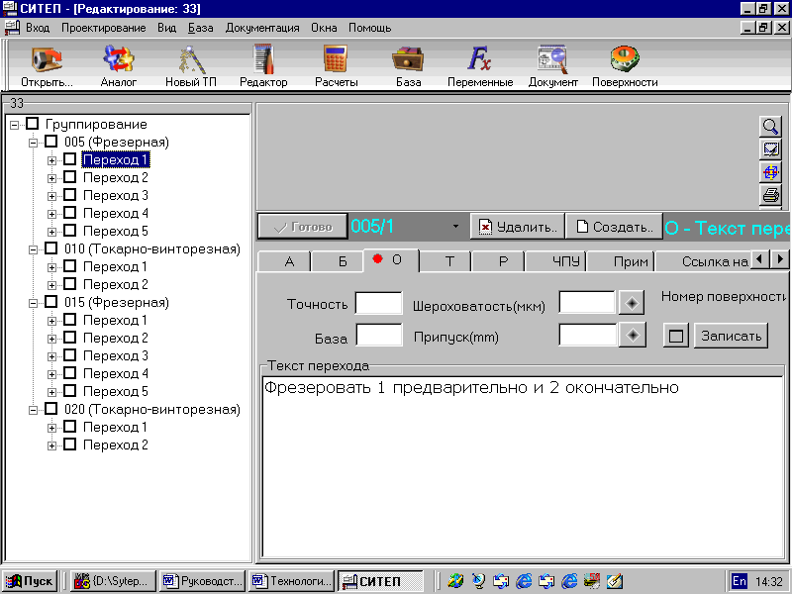792x594 pixels.
Task: Open the Расчеты calculator tool
Action: (x=336, y=65)
